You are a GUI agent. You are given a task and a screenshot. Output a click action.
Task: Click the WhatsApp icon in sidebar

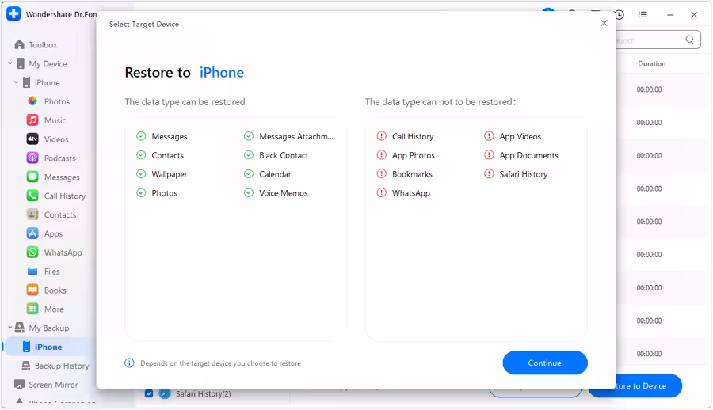click(x=32, y=252)
